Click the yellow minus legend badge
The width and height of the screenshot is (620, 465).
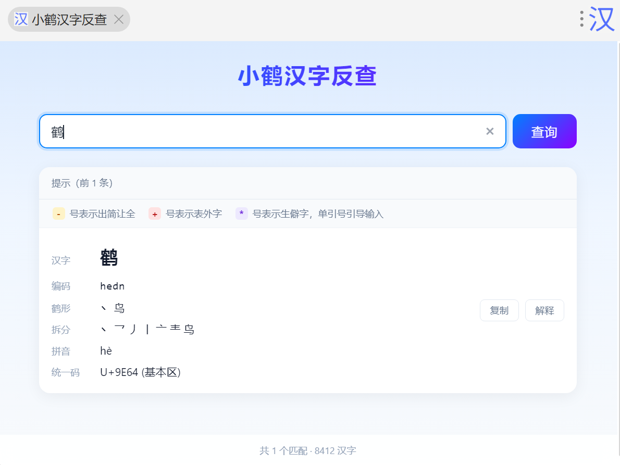click(x=58, y=213)
